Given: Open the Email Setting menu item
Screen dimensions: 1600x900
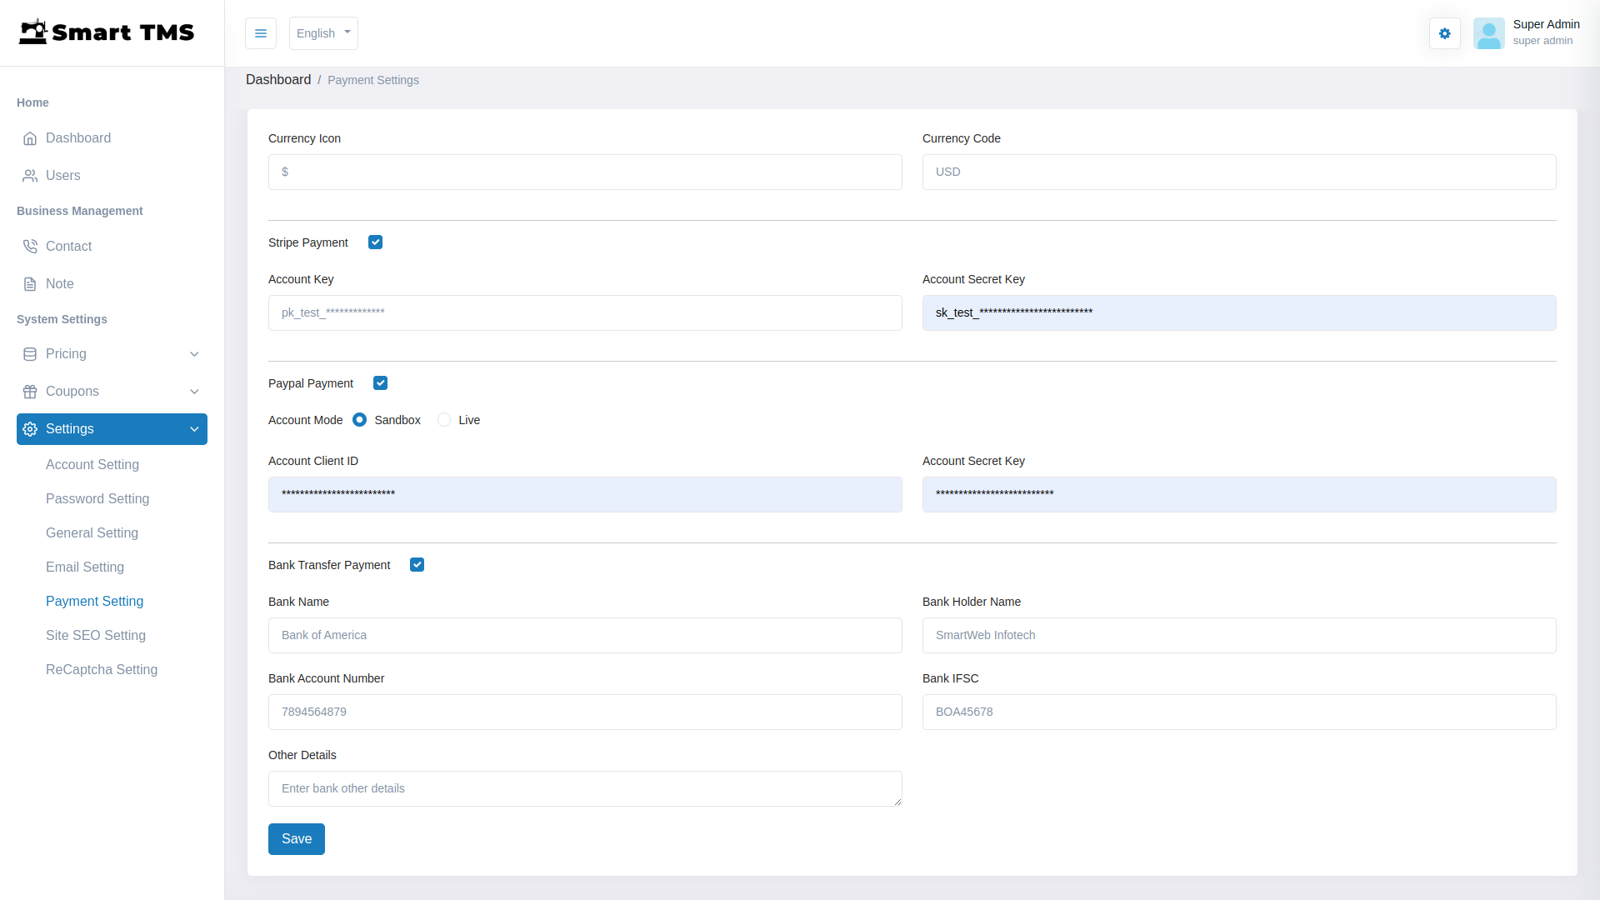Looking at the screenshot, I should click(x=85, y=567).
